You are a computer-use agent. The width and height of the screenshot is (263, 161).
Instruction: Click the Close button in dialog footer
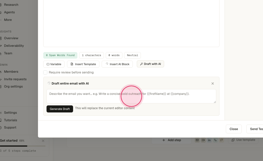coord(234,129)
